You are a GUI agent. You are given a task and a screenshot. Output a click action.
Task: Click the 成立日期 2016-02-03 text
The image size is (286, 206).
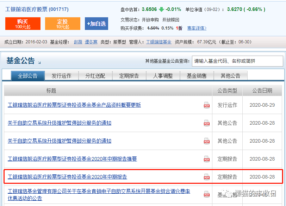pos(26,42)
